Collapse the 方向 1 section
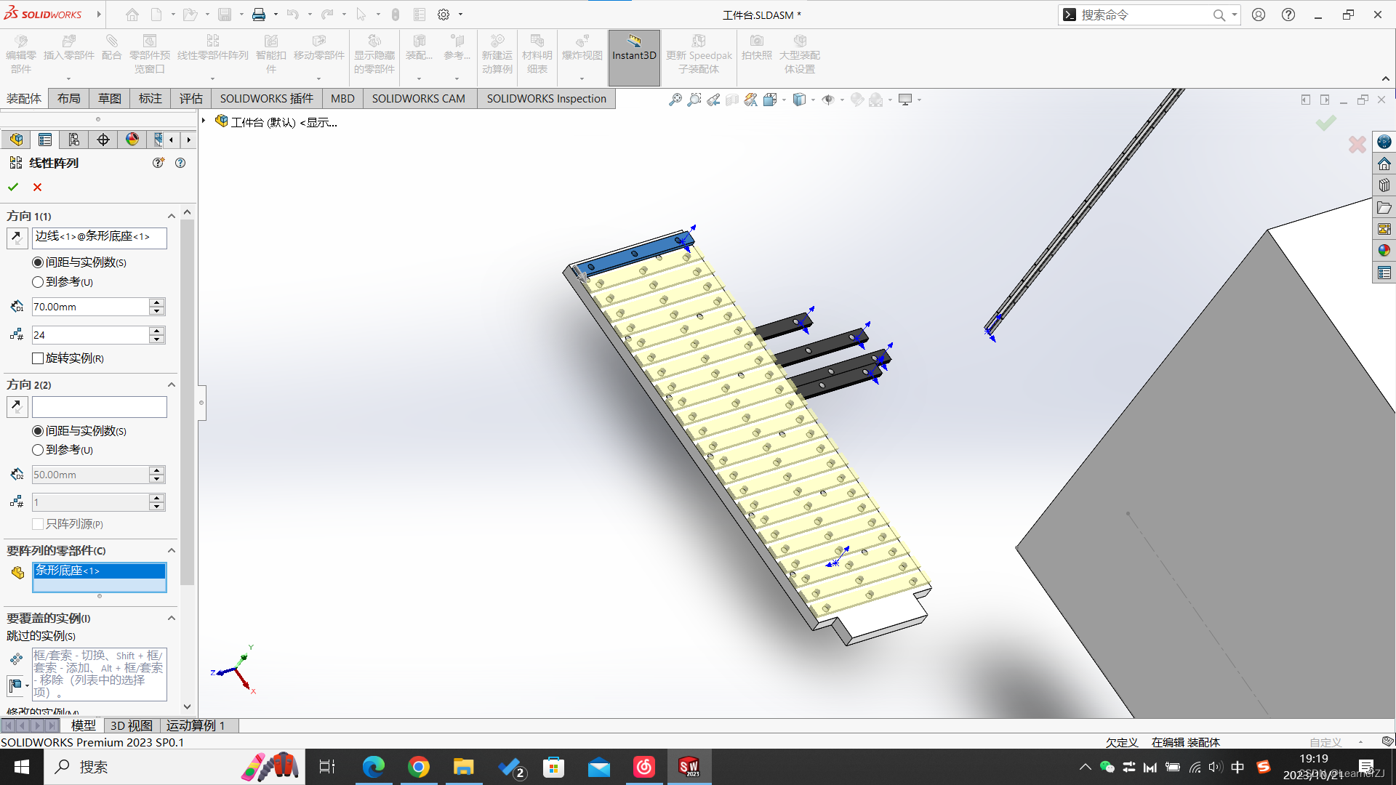This screenshot has width=1396, height=785. pos(172,216)
